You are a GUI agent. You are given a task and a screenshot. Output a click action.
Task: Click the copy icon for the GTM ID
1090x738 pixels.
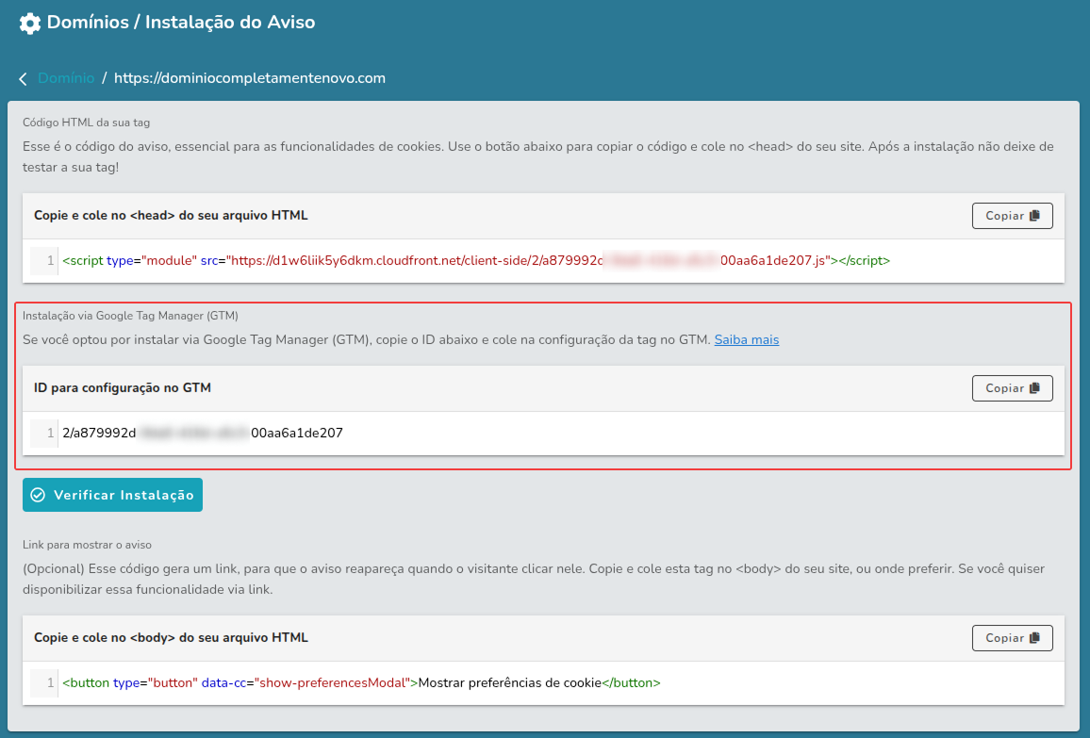(x=1034, y=388)
